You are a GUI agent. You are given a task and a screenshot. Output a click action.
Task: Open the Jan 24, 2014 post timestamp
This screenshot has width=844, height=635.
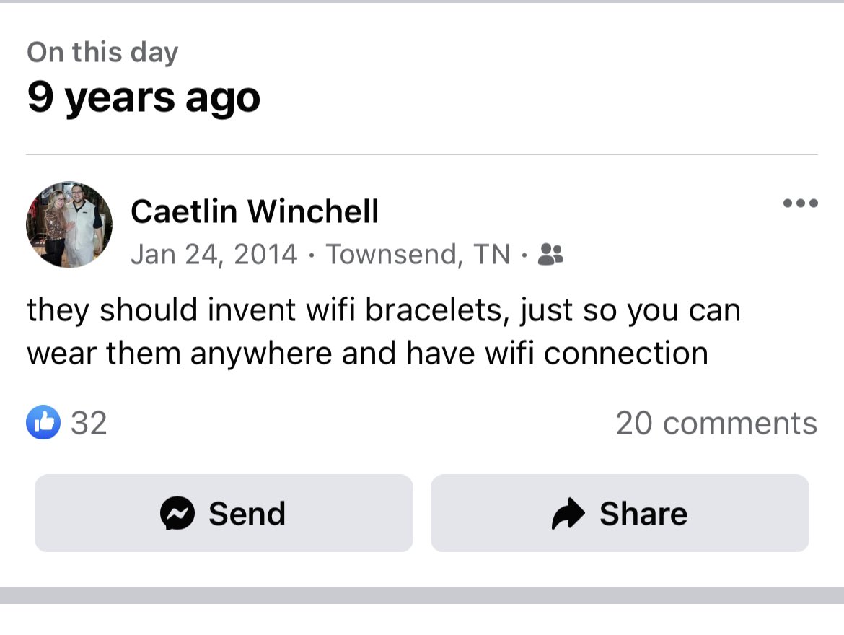[x=214, y=254]
